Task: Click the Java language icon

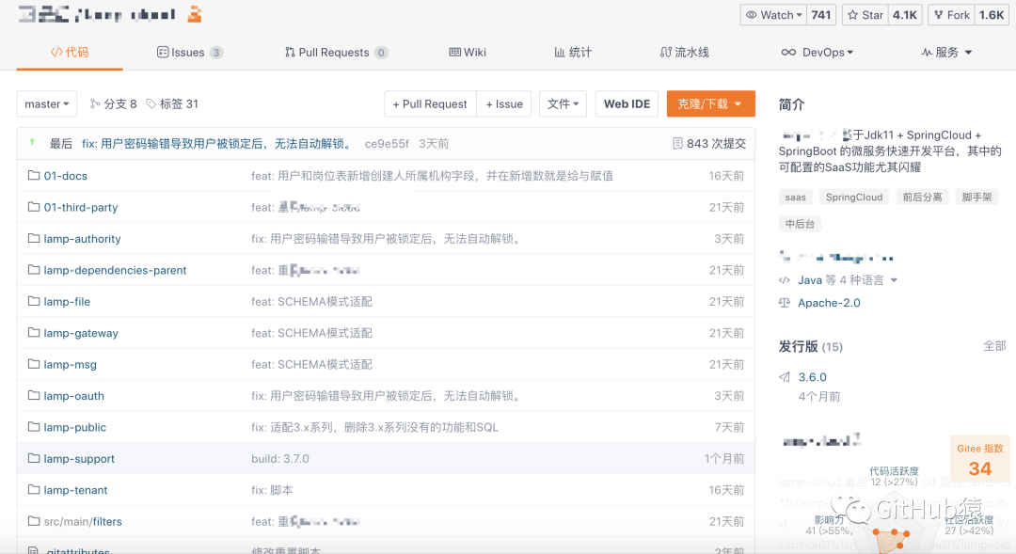Action: point(786,279)
